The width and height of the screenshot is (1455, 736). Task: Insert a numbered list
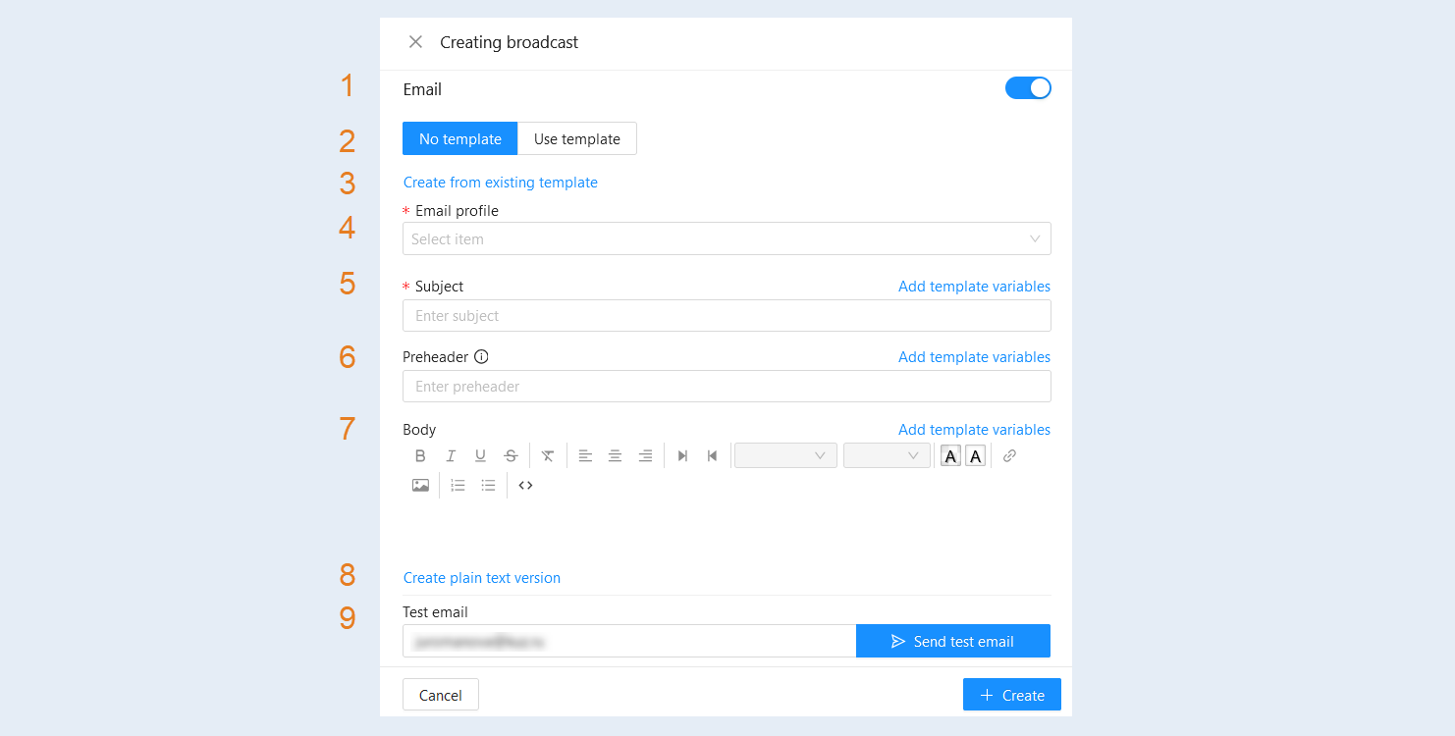(x=458, y=485)
